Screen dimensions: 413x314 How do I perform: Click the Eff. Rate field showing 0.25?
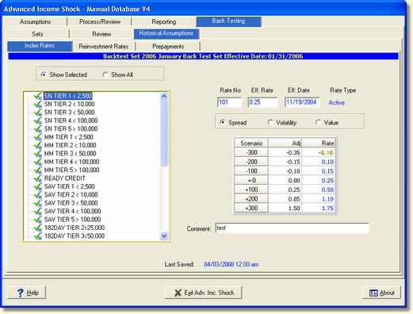[x=262, y=102]
